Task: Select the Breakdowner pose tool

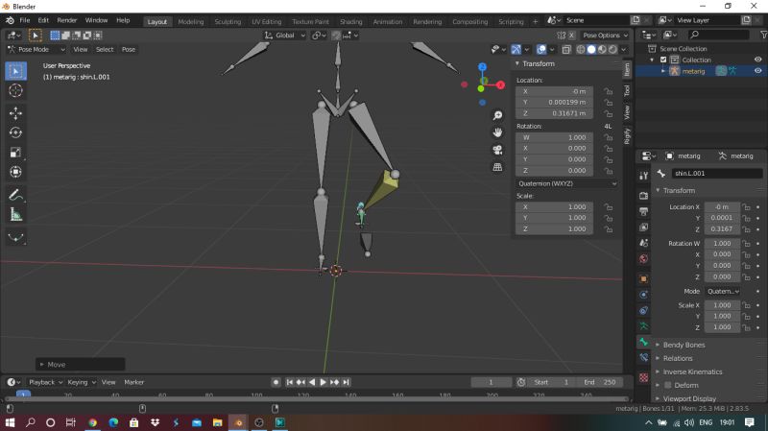Action: pos(15,237)
